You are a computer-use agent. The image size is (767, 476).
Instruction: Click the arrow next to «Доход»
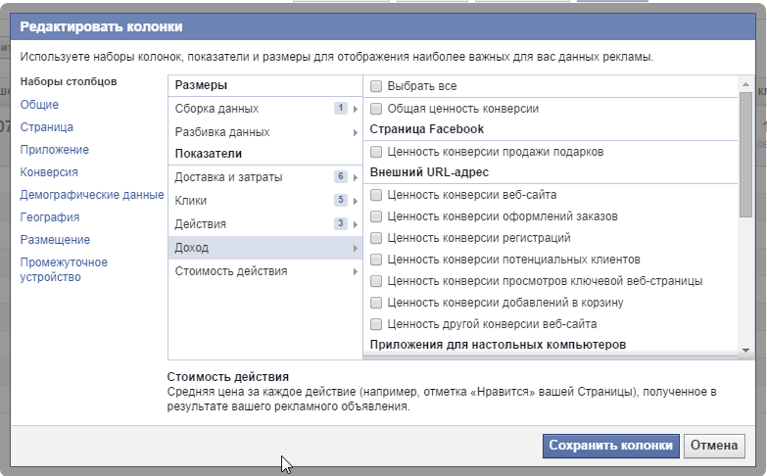click(x=355, y=248)
